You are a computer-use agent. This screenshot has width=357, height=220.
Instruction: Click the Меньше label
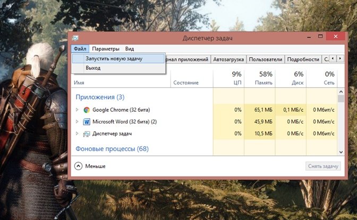coord(96,166)
